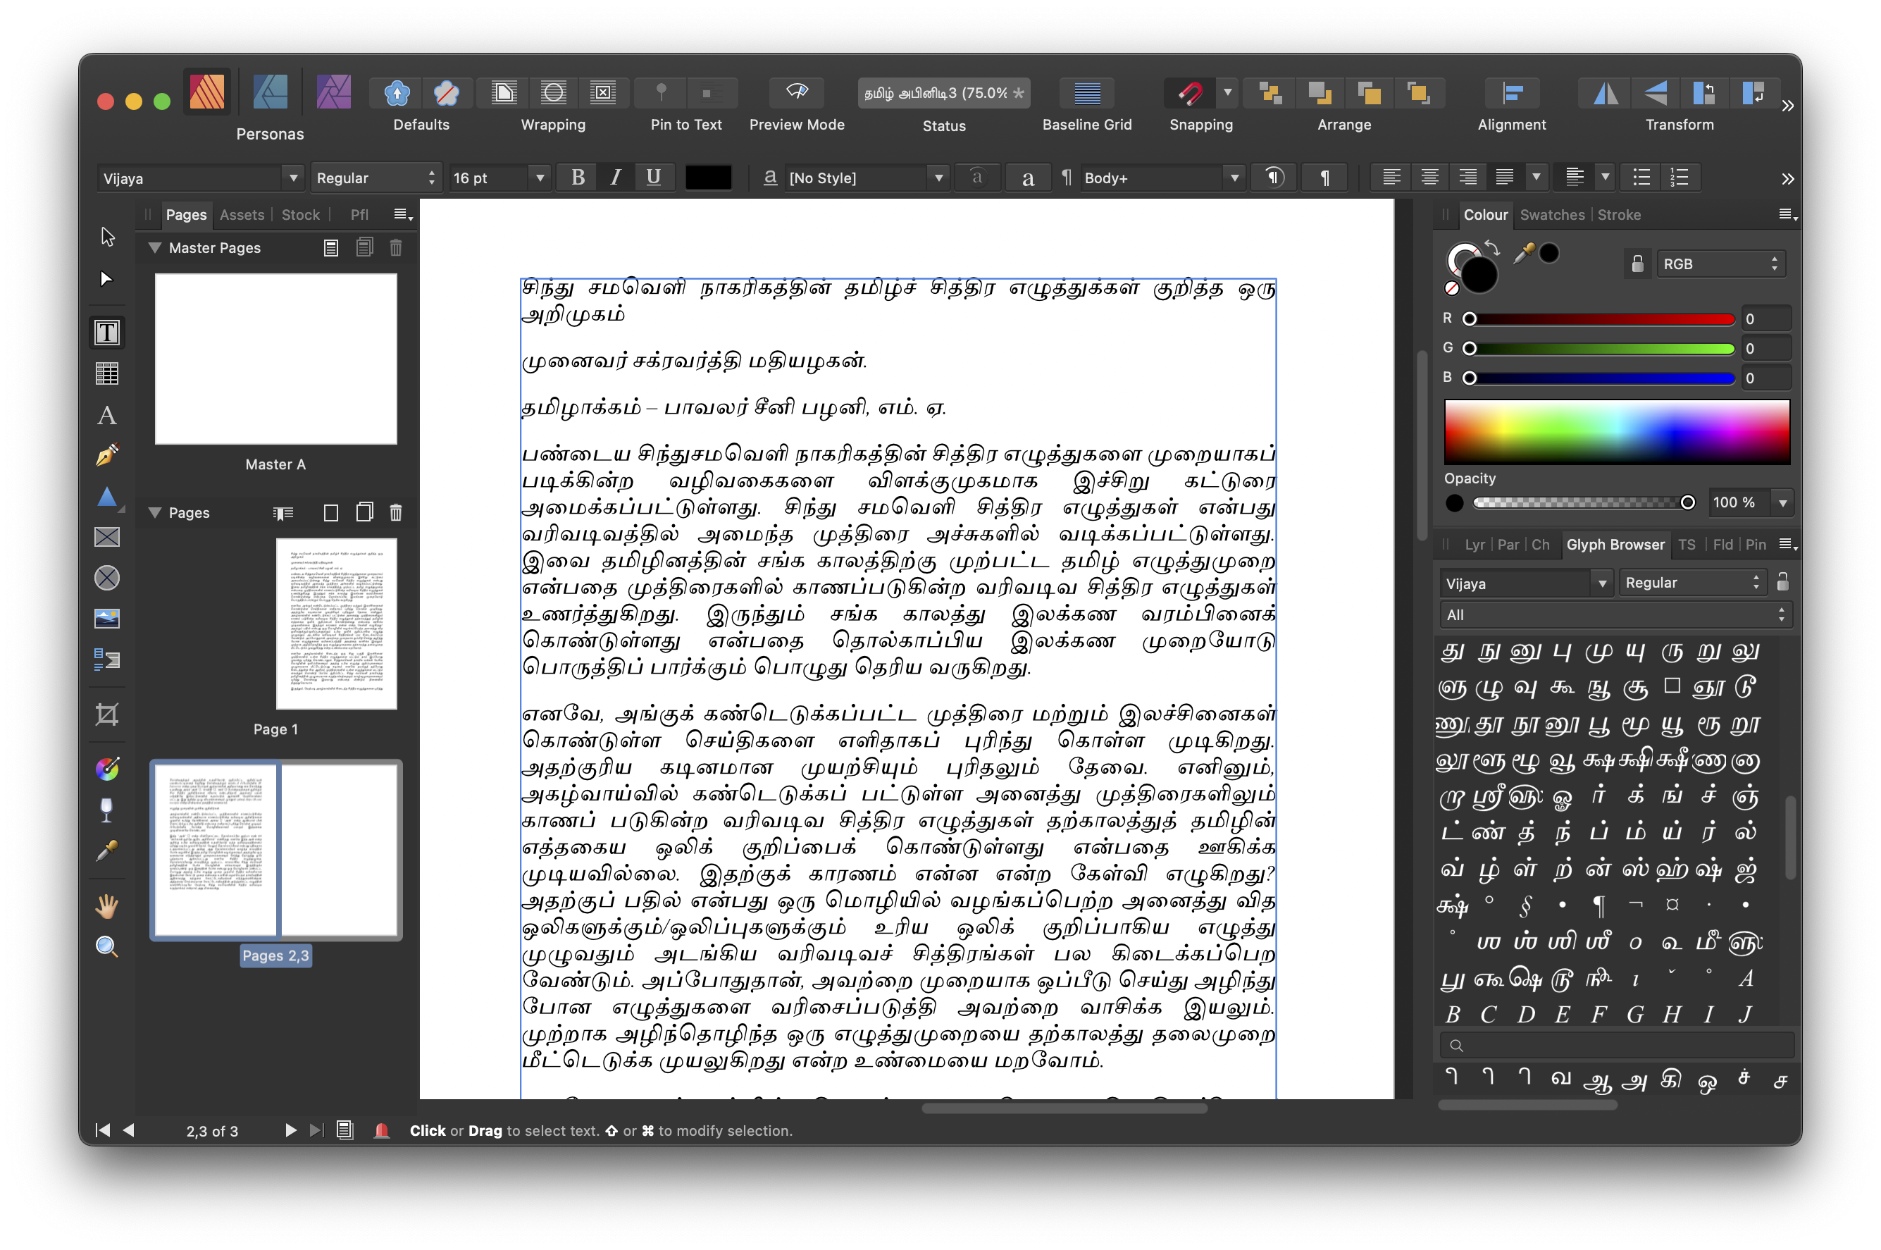Enable Preview Mode
The width and height of the screenshot is (1881, 1250).
coord(795,92)
